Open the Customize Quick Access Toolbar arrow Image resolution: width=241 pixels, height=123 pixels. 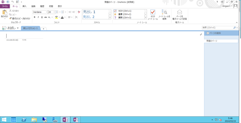coord(21,2)
